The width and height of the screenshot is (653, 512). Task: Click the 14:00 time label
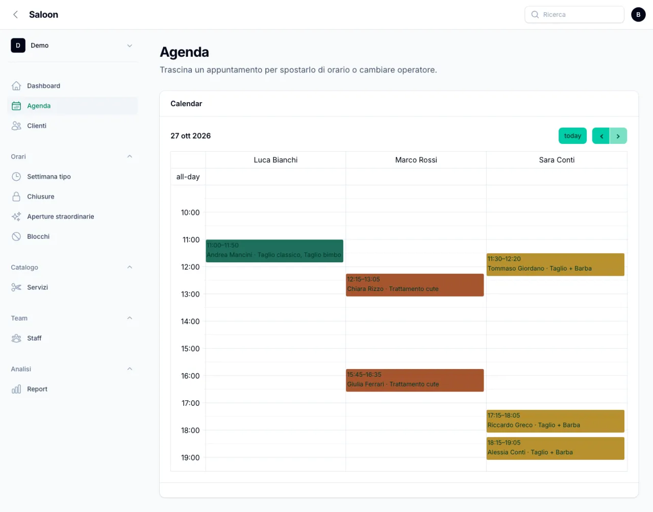pos(190,321)
